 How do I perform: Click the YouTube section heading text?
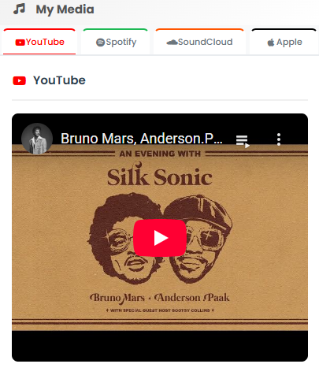click(59, 80)
